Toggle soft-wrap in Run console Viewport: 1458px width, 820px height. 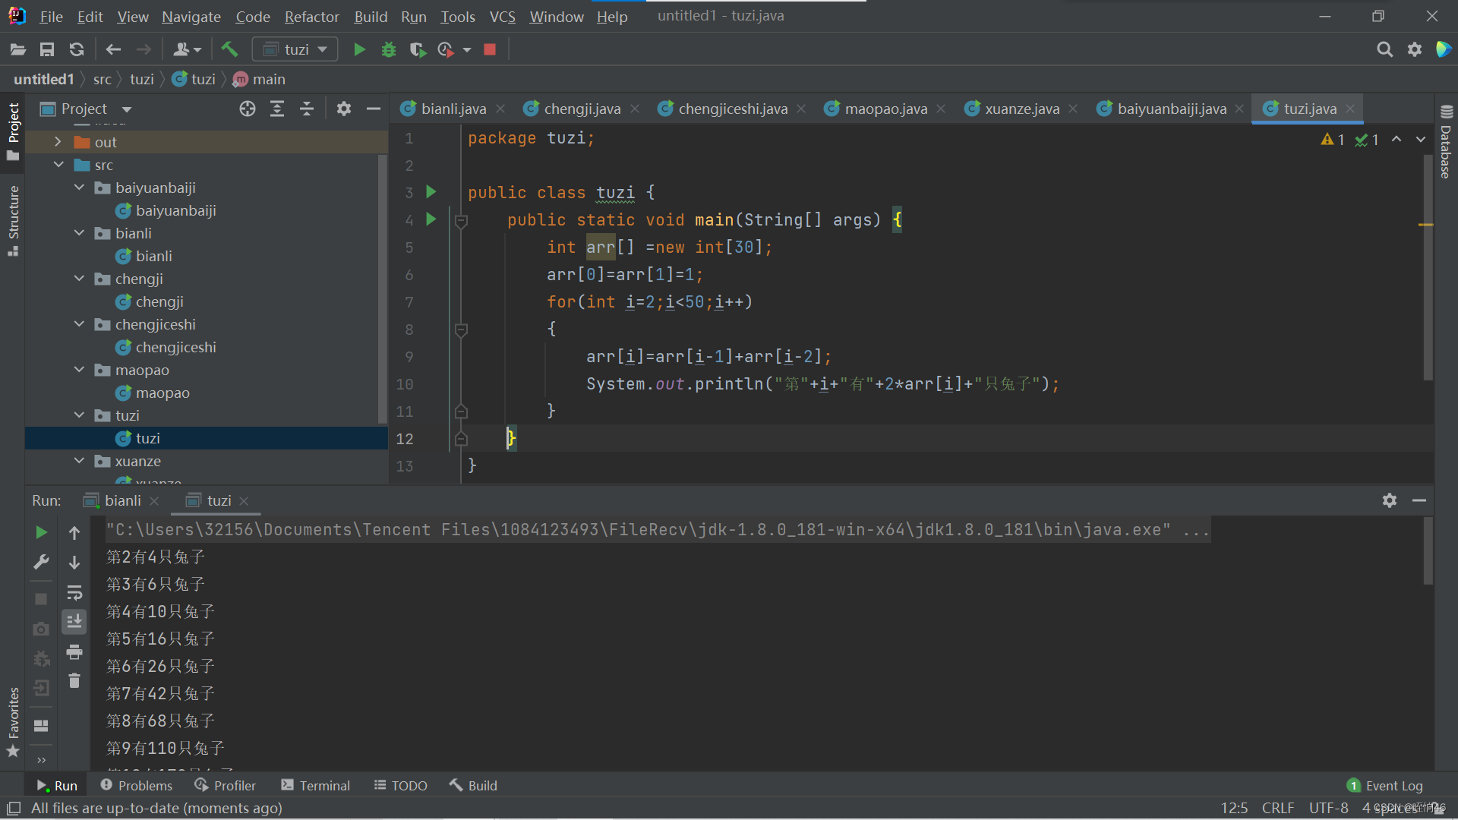[74, 592]
